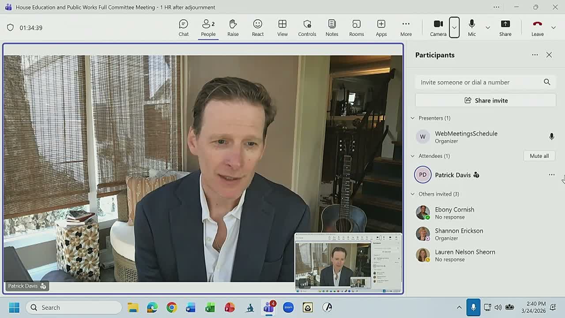Click the Share screen icon
565x318 pixels.
click(x=505, y=28)
